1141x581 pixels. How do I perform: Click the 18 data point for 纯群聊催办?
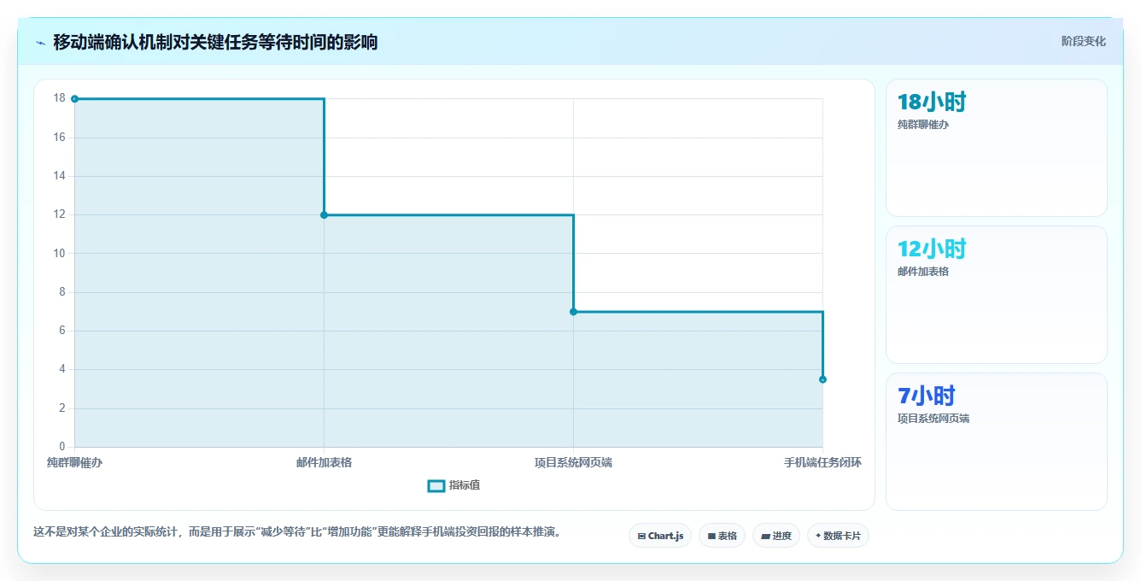(x=74, y=98)
